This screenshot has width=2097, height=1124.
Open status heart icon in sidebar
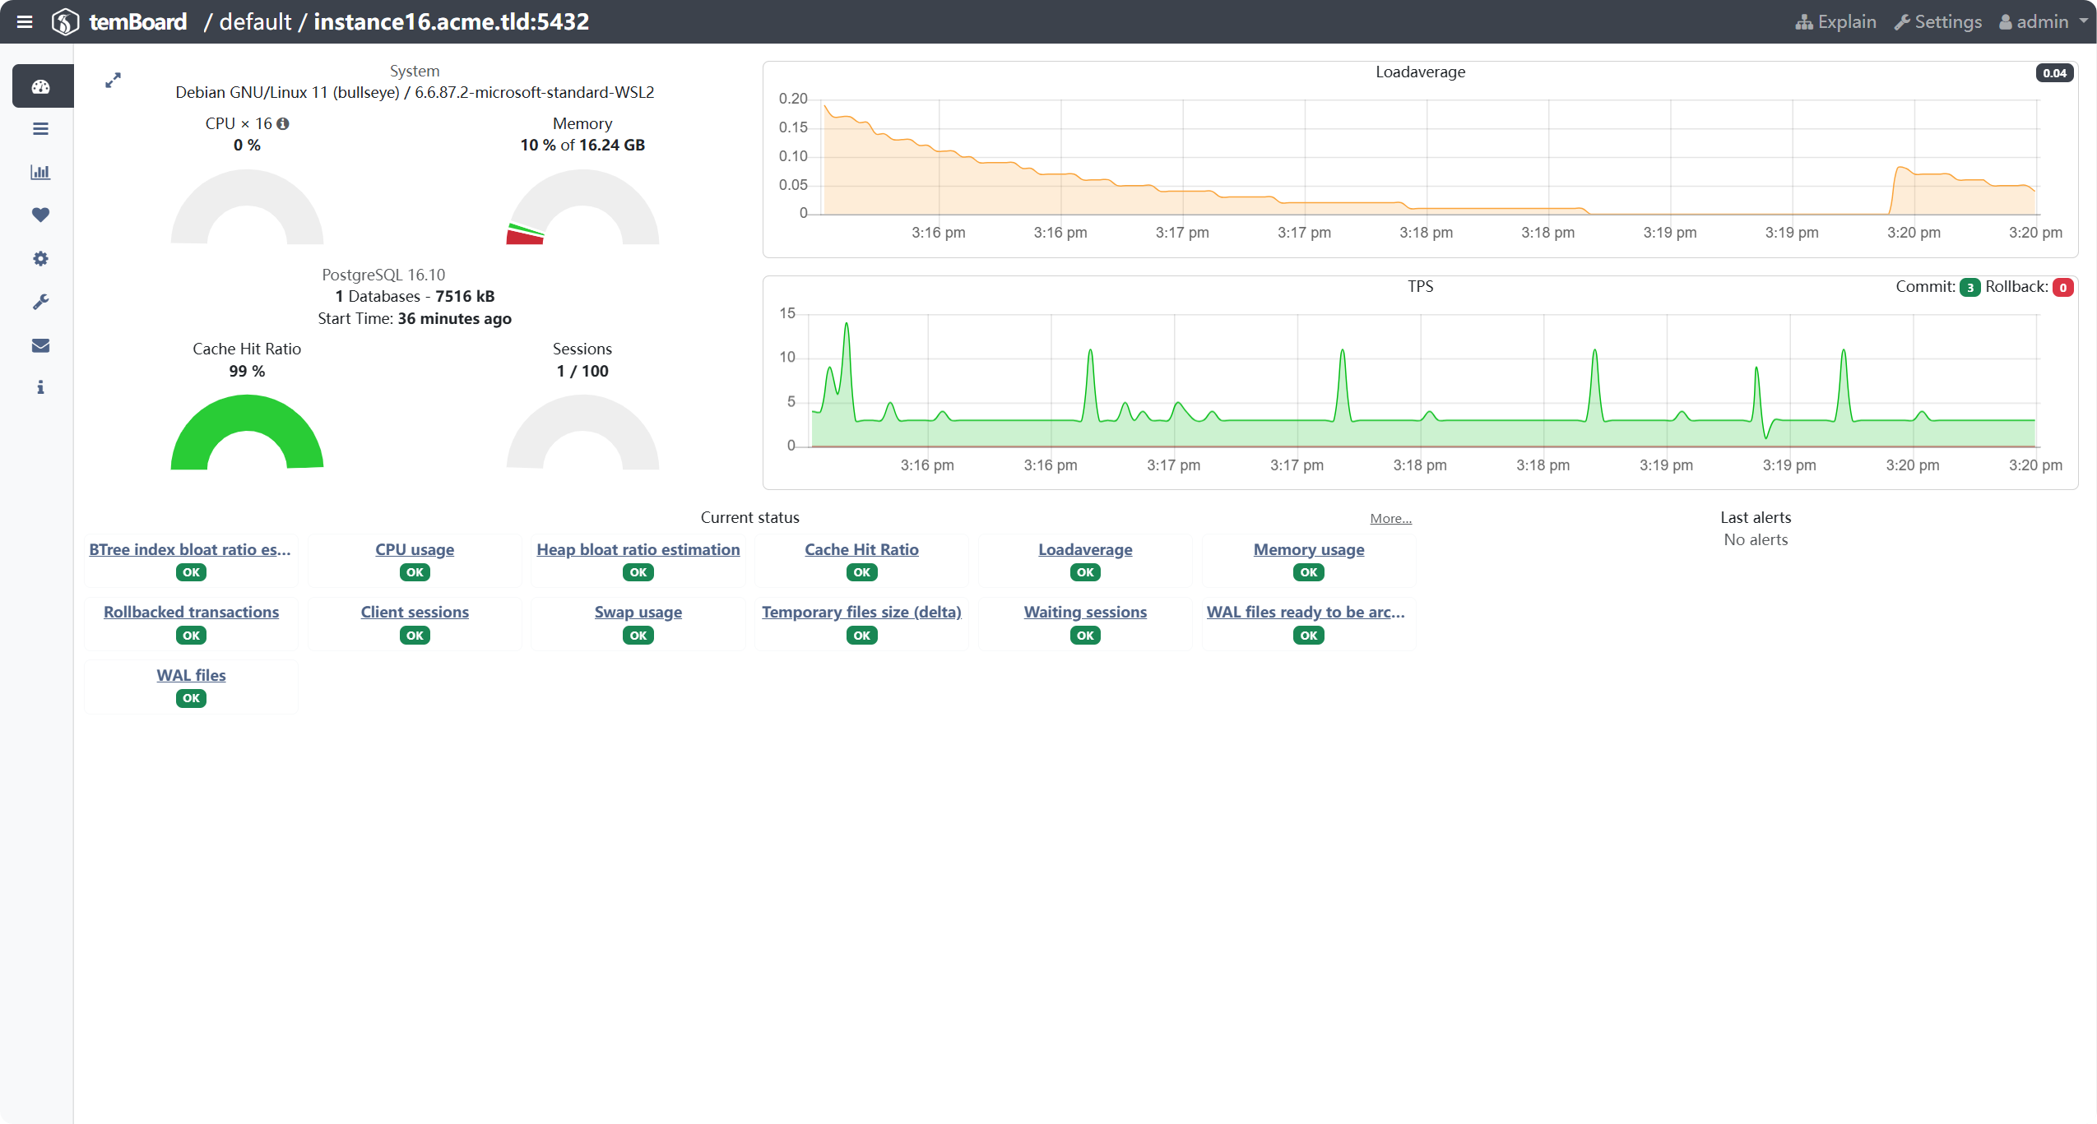pyautogui.click(x=40, y=215)
